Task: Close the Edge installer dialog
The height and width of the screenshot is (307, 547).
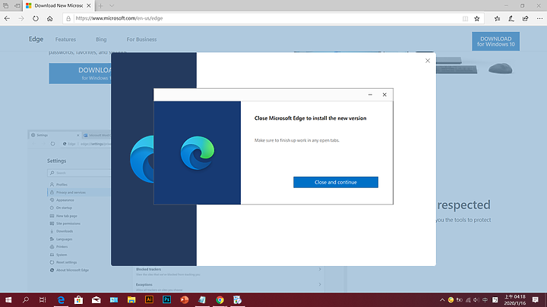Action: [384, 95]
